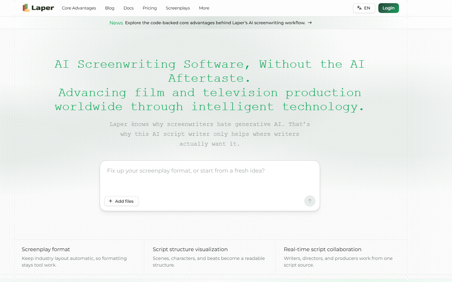The width and height of the screenshot is (452, 282).
Task: Open the Screenplays navigation item
Action: coord(178,8)
